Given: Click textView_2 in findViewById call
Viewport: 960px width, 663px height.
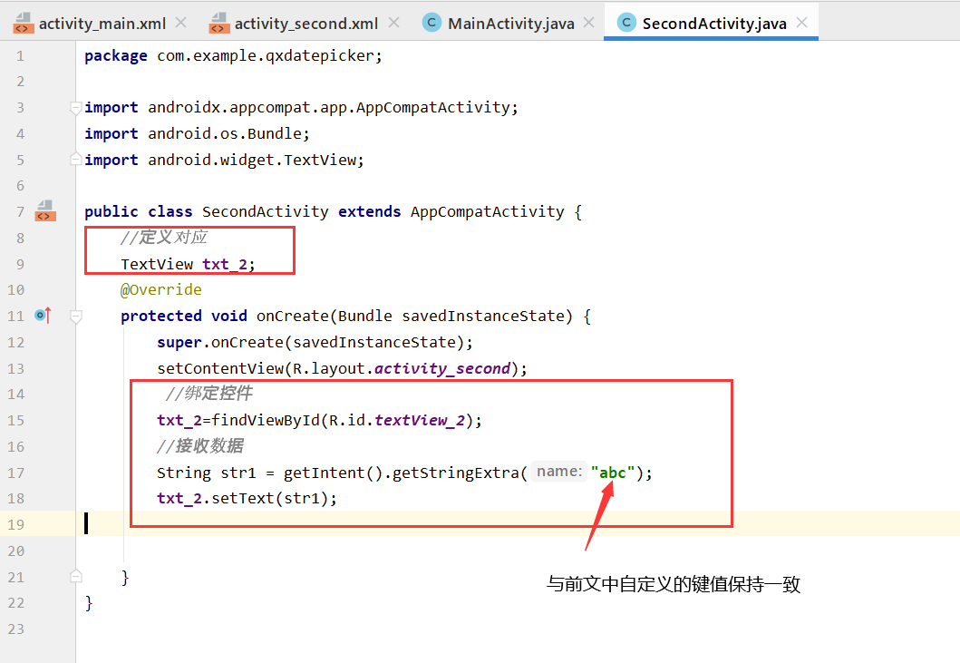Looking at the screenshot, I should pyautogui.click(x=420, y=420).
